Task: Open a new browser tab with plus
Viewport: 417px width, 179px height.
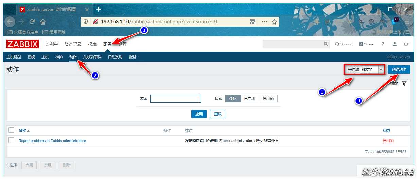Action: tap(99, 9)
